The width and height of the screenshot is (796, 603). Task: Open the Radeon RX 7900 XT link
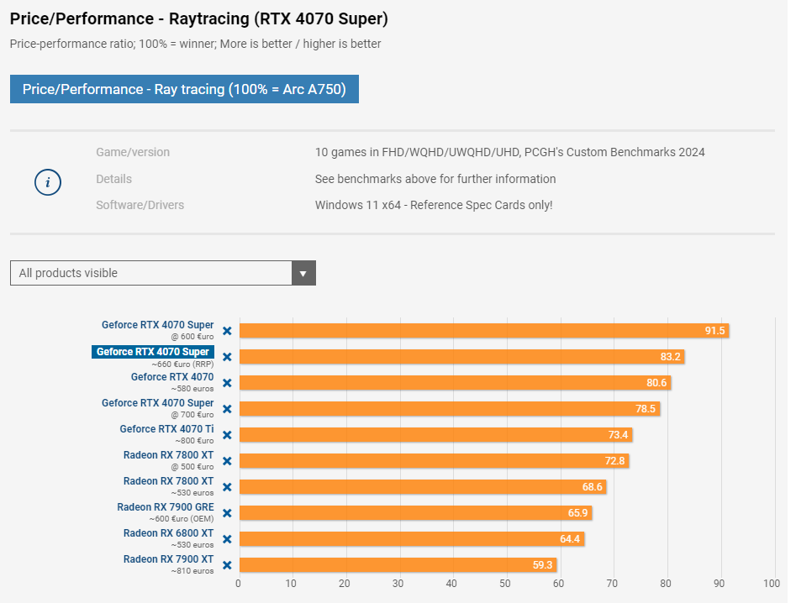[x=169, y=559]
